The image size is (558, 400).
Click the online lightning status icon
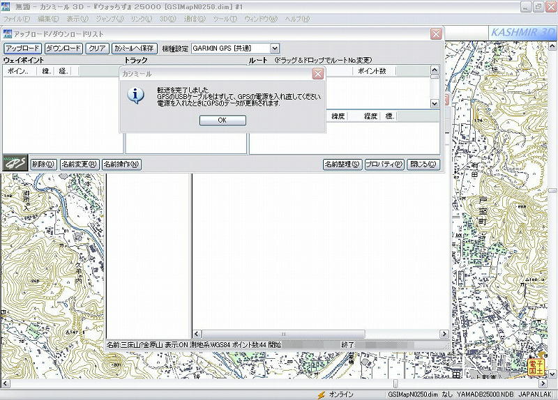coord(322,394)
